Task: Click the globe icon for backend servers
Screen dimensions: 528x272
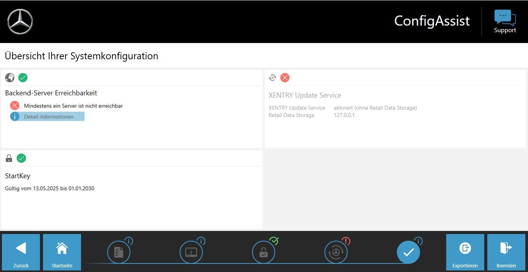Action: pos(10,77)
